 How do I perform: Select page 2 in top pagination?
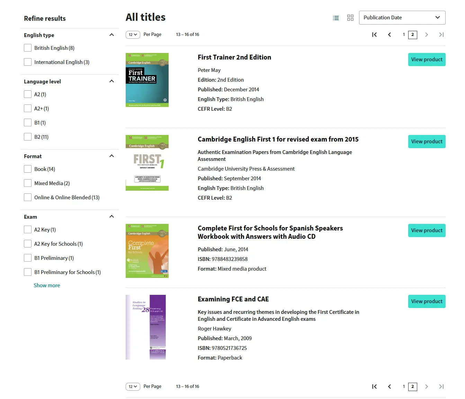point(413,35)
